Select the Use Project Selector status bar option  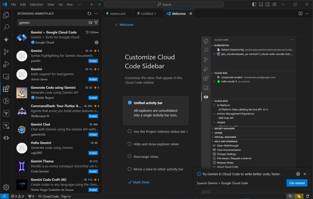coord(129,131)
